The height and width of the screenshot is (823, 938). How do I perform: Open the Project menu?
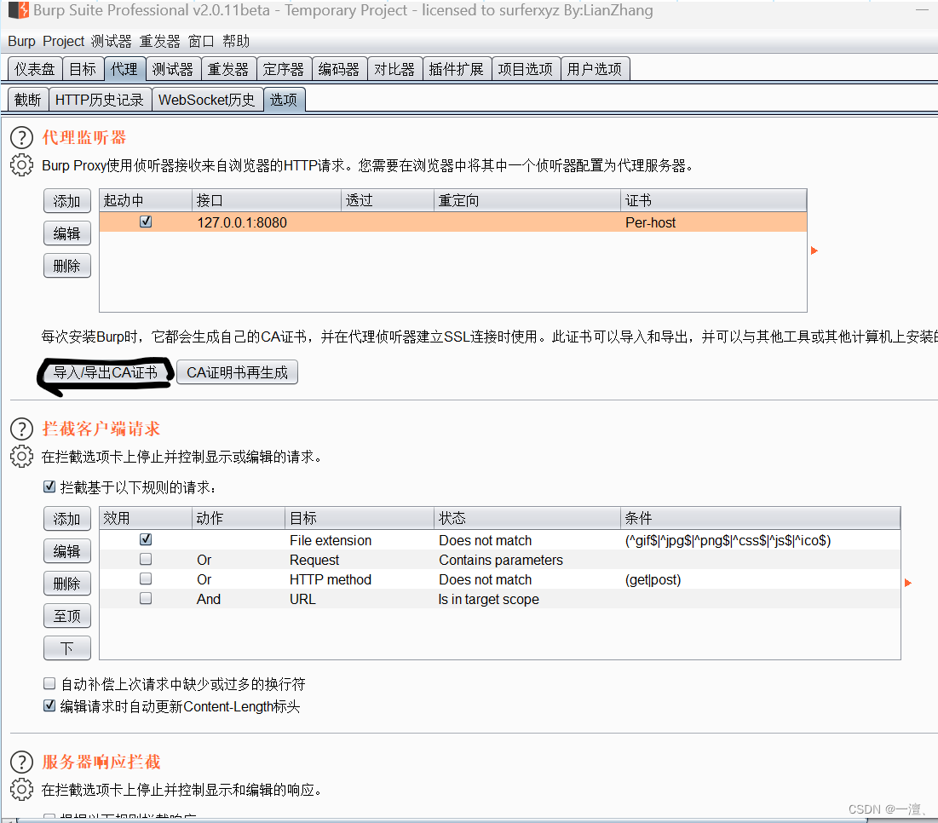tap(63, 41)
